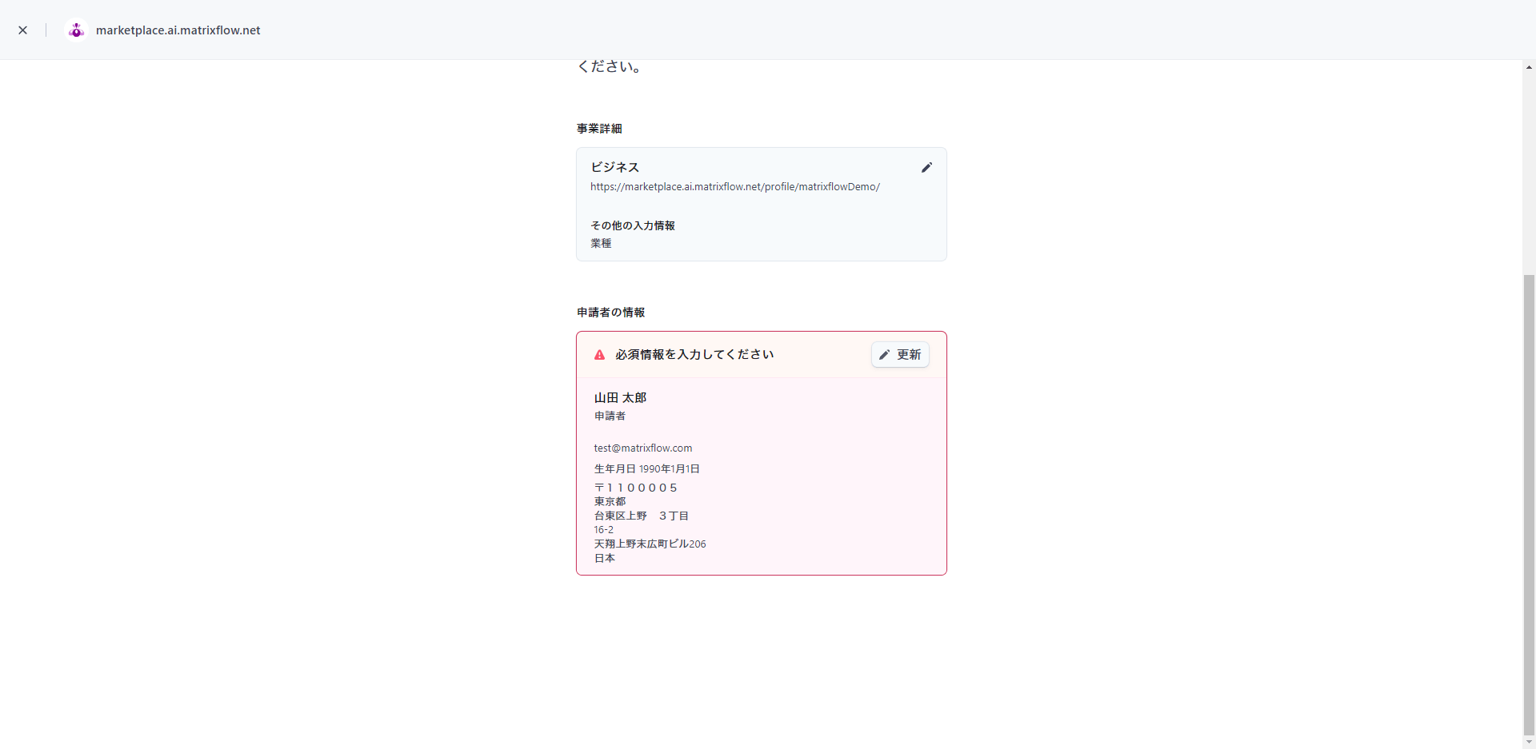Click the scrollbar up arrow
This screenshot has width=1536, height=749.
click(x=1529, y=67)
